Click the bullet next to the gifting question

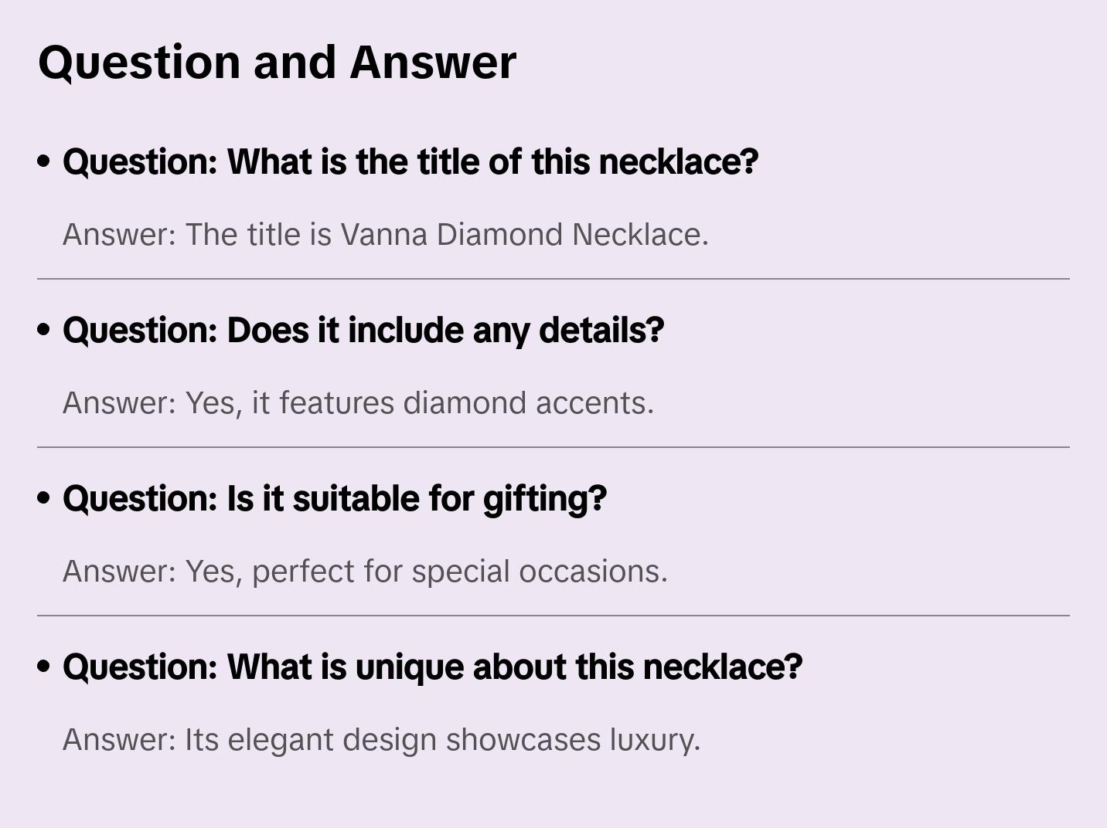tap(44, 499)
